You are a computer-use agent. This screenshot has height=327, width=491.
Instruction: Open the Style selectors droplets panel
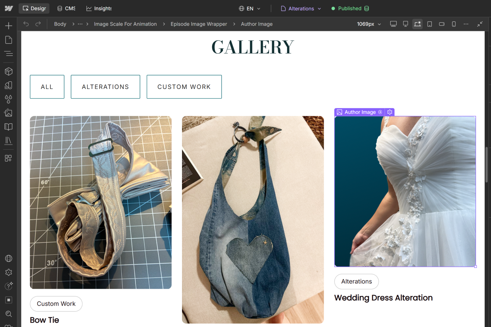[x=9, y=99]
